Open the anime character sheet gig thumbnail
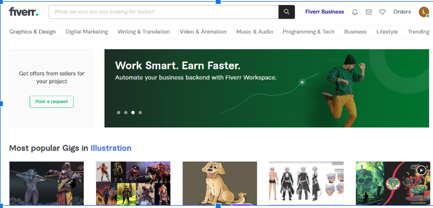Screen dimensions: 433x208 click(307, 183)
